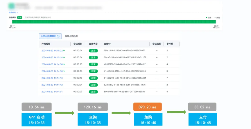Click lightning icon next to 14:15:14 session
Viewport: 251px width, 129px height.
tap(64, 57)
